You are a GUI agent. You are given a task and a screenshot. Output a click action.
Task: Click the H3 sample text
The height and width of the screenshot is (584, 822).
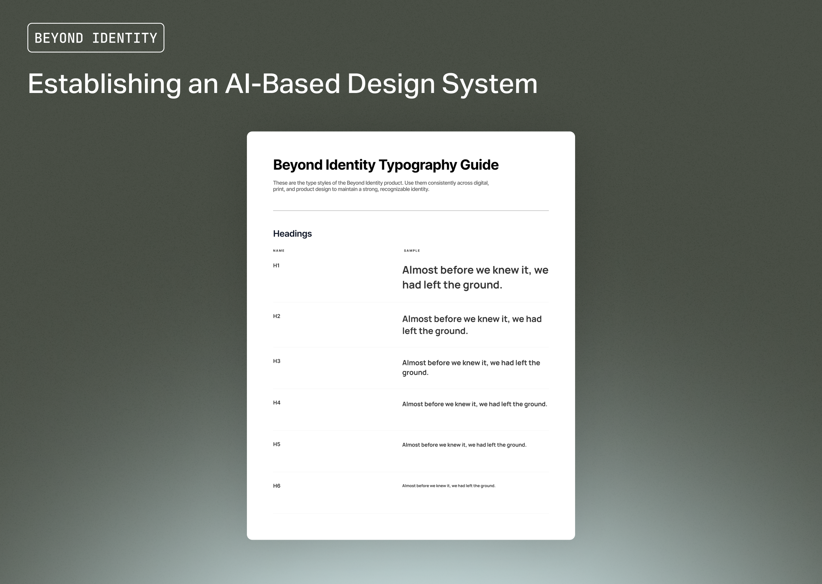click(x=471, y=367)
